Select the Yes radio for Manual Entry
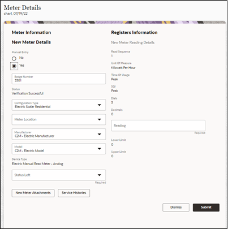228x229 pixels. (x=14, y=66)
